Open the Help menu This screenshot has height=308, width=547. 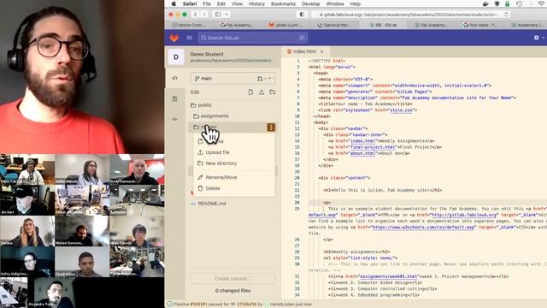pos(356,3)
